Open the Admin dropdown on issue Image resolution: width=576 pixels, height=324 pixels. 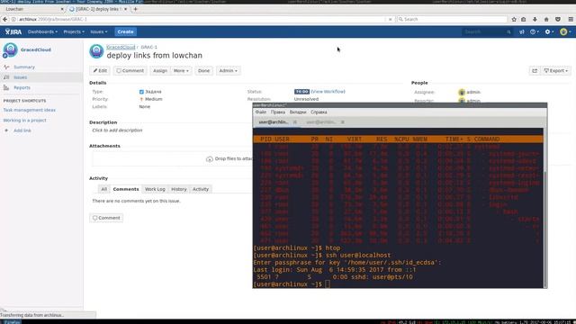pos(228,70)
